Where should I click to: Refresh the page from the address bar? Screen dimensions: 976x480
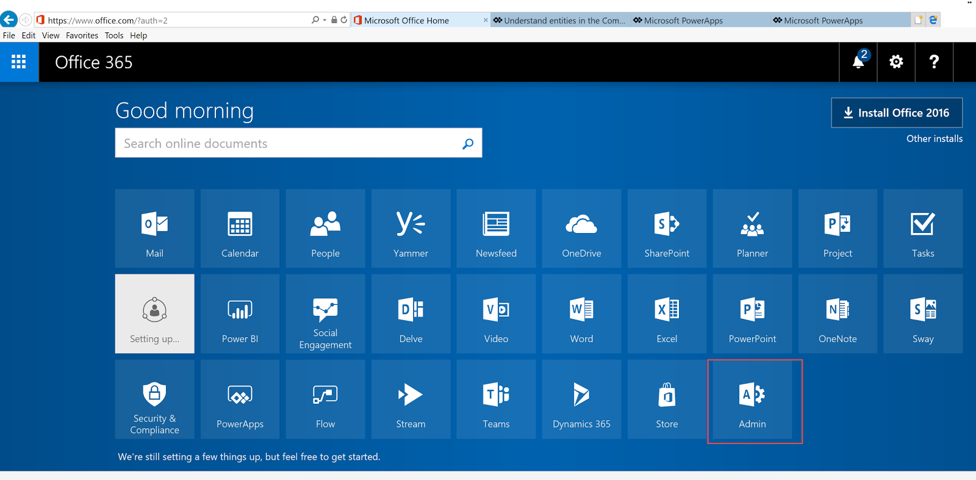point(344,20)
